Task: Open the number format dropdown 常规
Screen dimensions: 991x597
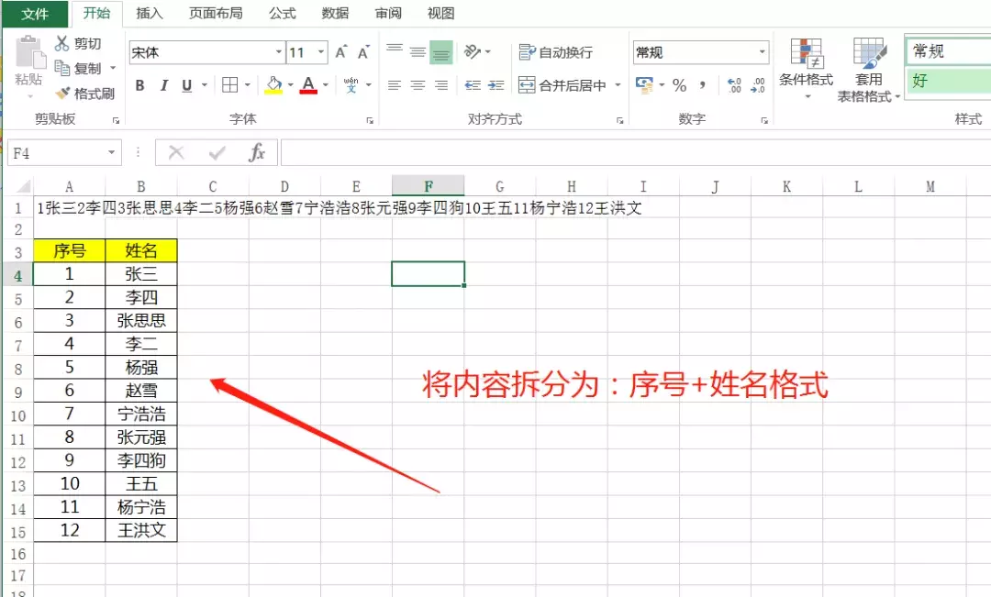Action: 762,52
